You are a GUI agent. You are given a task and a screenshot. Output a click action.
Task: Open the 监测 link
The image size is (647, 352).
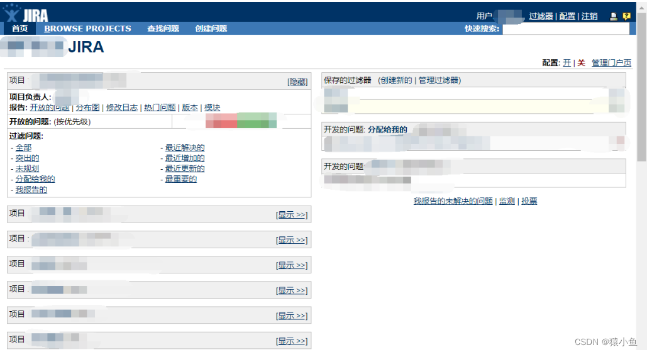(x=507, y=201)
